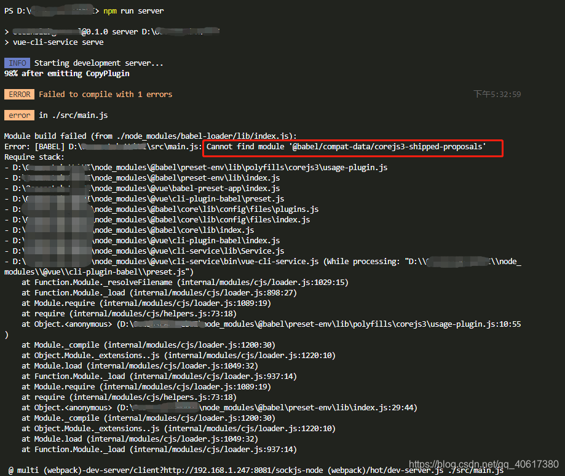Click the preset-env\lib\index.js:29:44 line
This screenshot has width=565, height=476.
click(219, 408)
